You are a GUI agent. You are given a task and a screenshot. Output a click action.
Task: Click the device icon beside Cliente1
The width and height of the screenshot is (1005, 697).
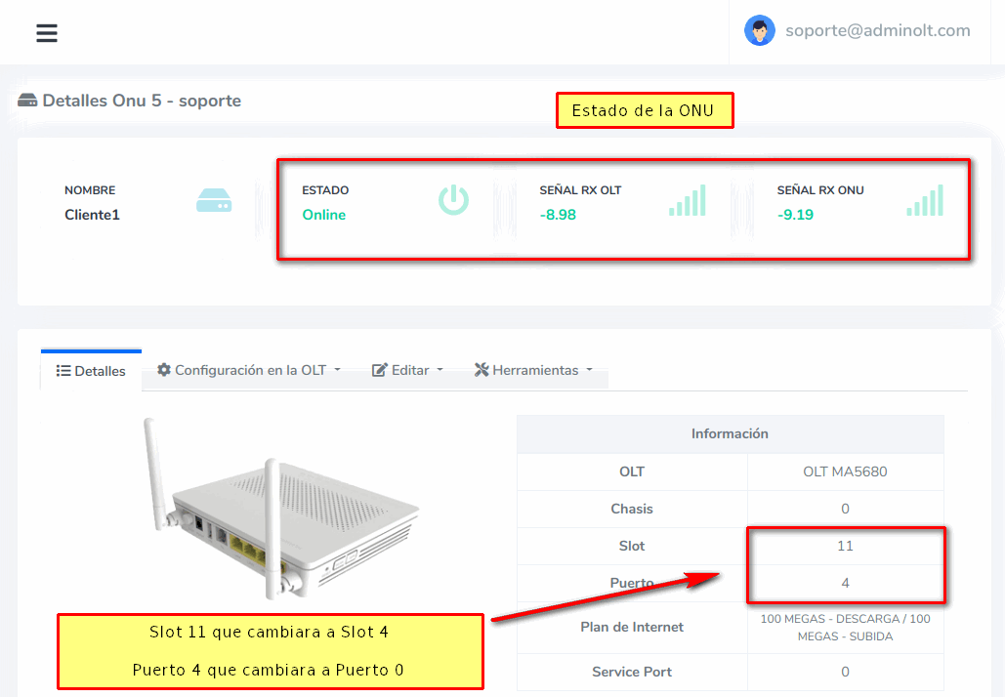coord(214,202)
